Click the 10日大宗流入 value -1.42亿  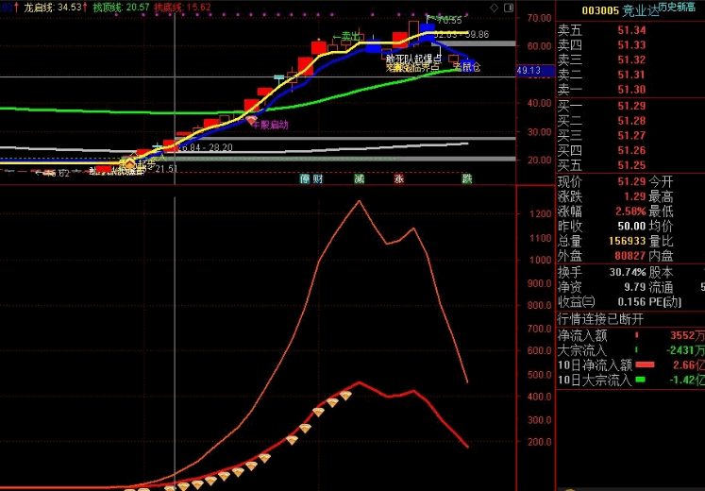[686, 380]
